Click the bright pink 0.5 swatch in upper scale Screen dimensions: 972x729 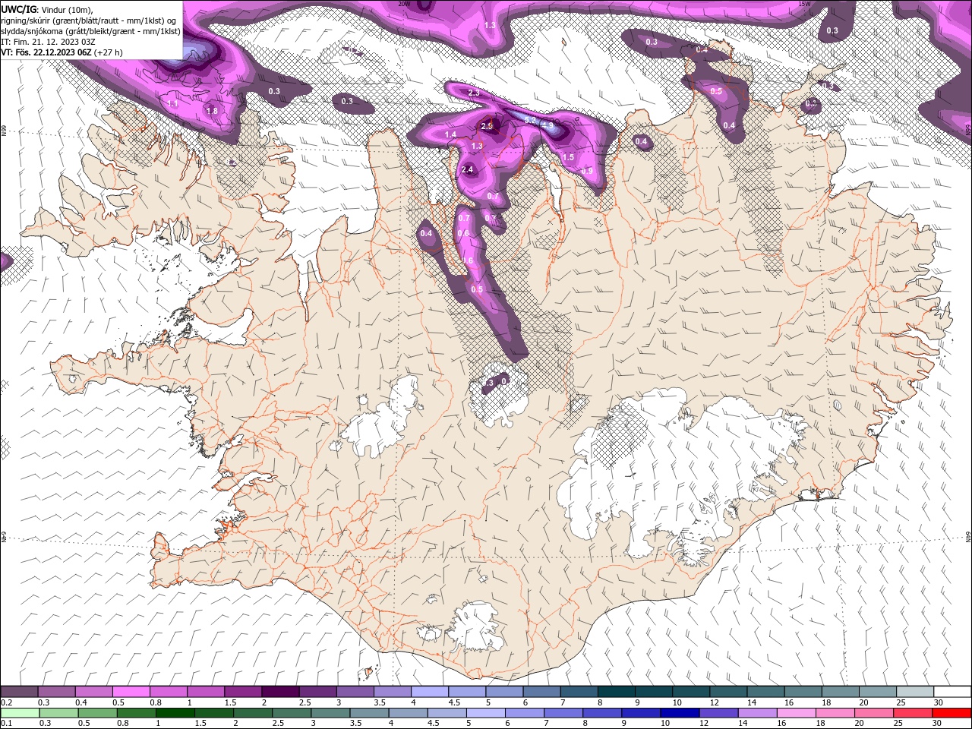131,692
